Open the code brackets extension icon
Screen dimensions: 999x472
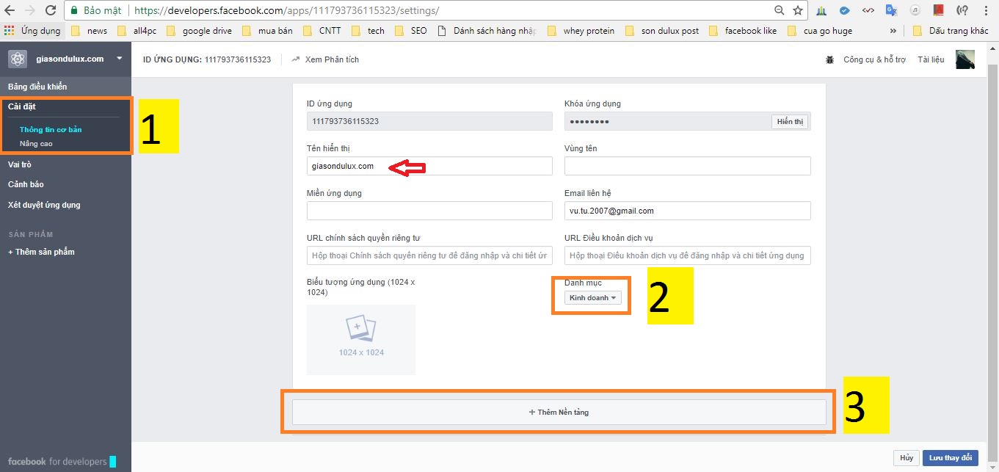(x=868, y=10)
